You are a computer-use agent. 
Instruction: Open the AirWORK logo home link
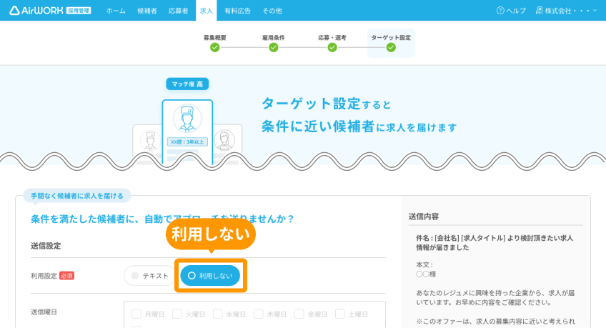(x=50, y=11)
